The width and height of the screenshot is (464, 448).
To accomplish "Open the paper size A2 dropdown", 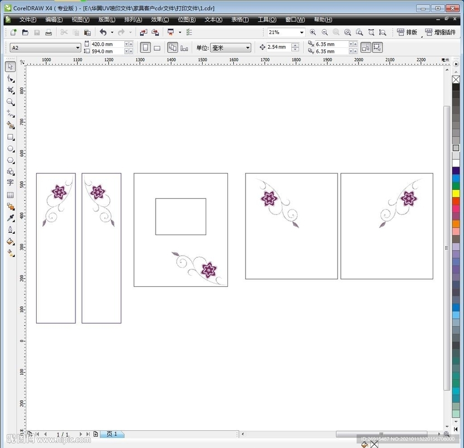I will (x=77, y=48).
